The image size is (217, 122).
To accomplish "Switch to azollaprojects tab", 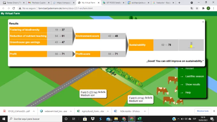I will [x=138, y=3].
